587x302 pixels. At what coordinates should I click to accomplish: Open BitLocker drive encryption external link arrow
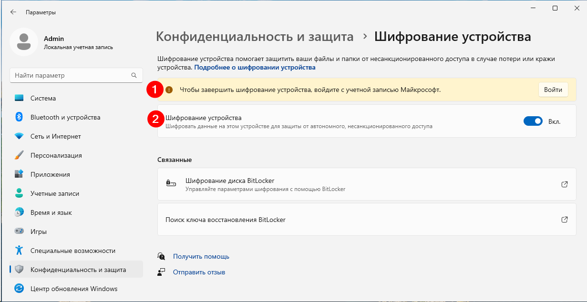[564, 184]
